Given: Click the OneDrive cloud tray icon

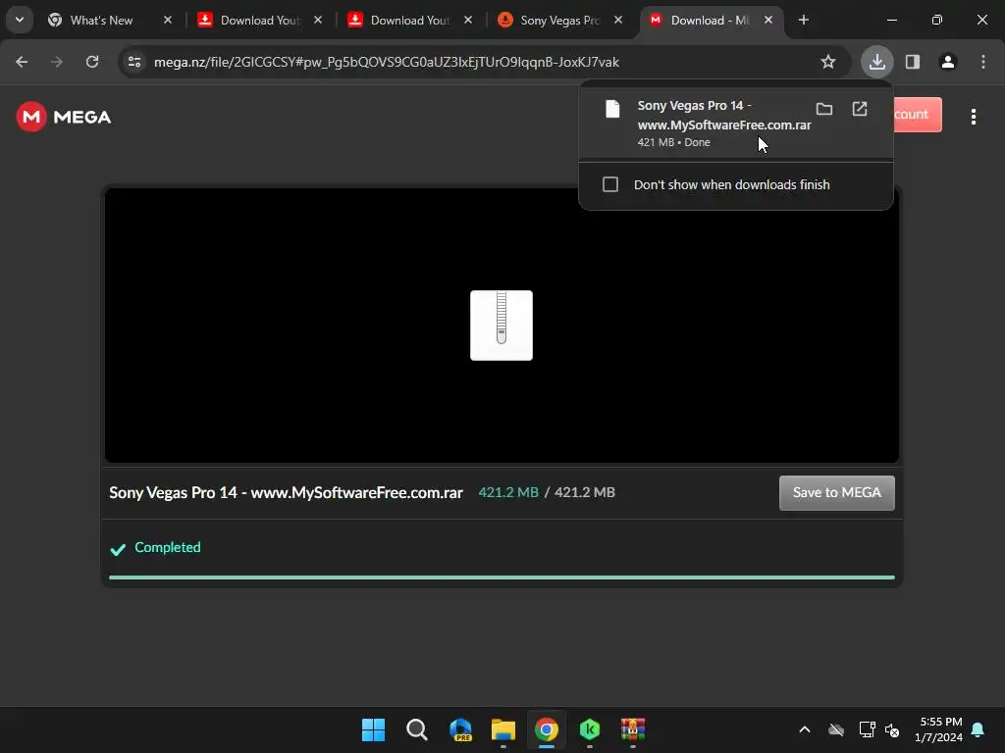Looking at the screenshot, I should pos(836,729).
